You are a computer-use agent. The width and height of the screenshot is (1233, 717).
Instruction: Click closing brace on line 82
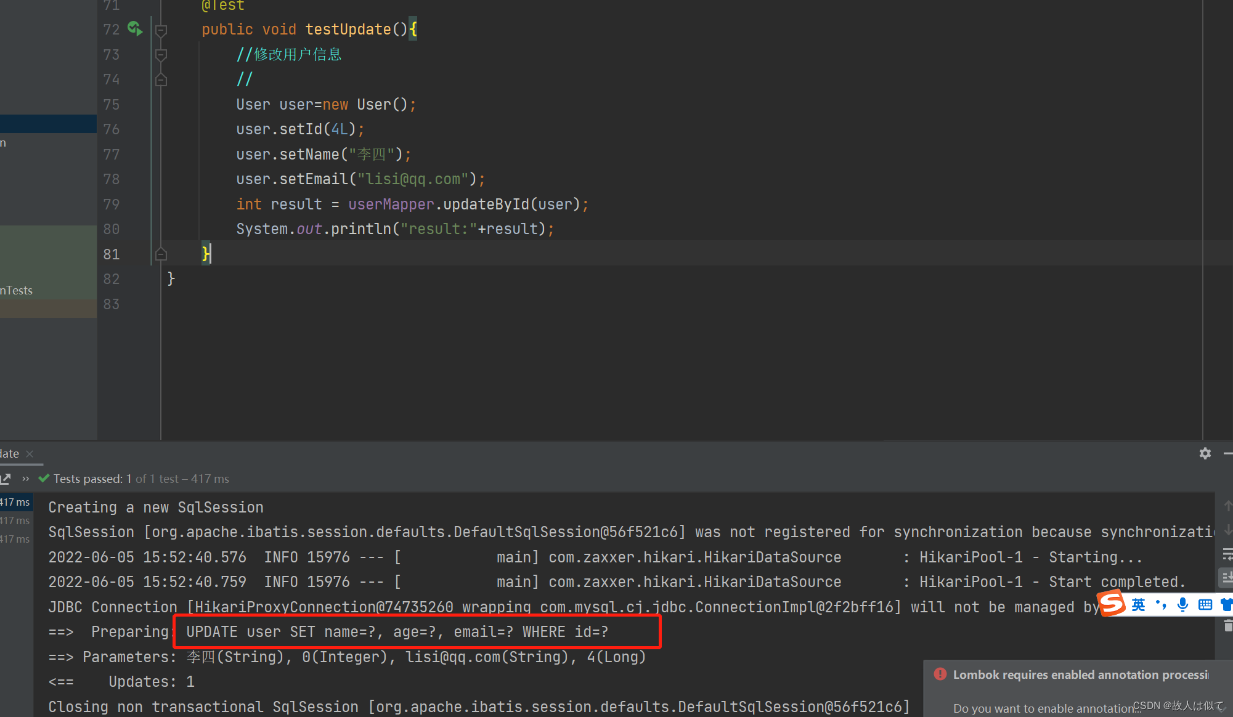click(x=171, y=279)
